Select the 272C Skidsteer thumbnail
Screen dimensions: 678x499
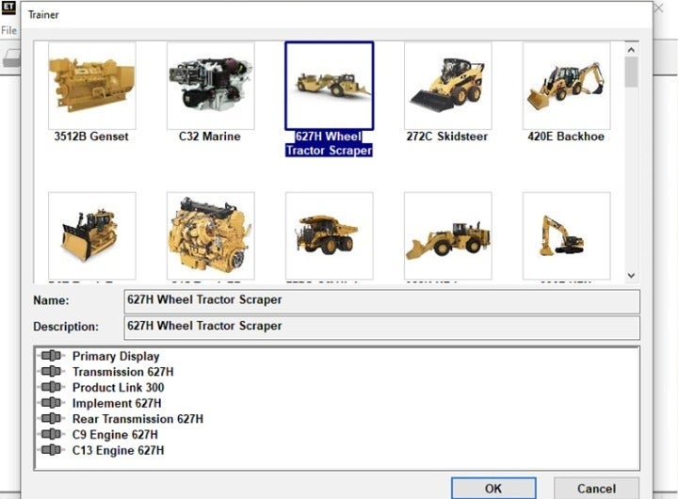click(x=448, y=86)
